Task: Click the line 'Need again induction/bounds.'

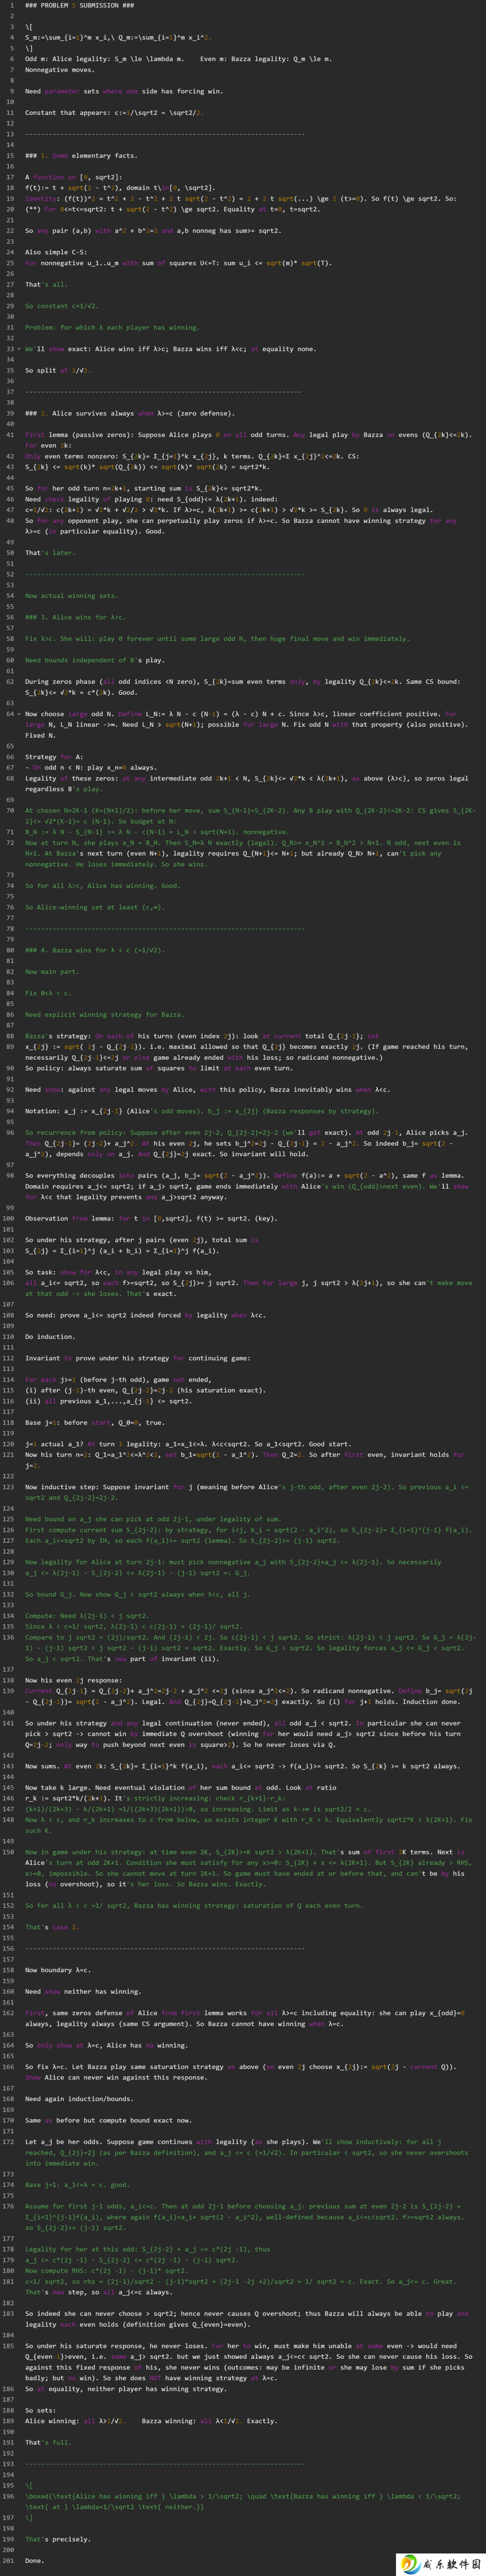Action: (79, 2099)
